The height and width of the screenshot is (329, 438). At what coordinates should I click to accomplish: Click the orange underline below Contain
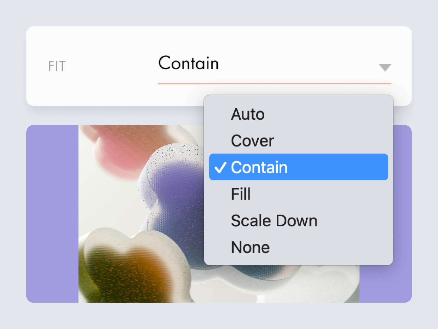click(x=275, y=84)
